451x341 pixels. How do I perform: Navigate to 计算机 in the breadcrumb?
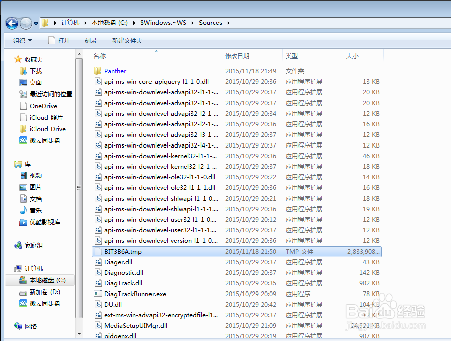point(70,23)
